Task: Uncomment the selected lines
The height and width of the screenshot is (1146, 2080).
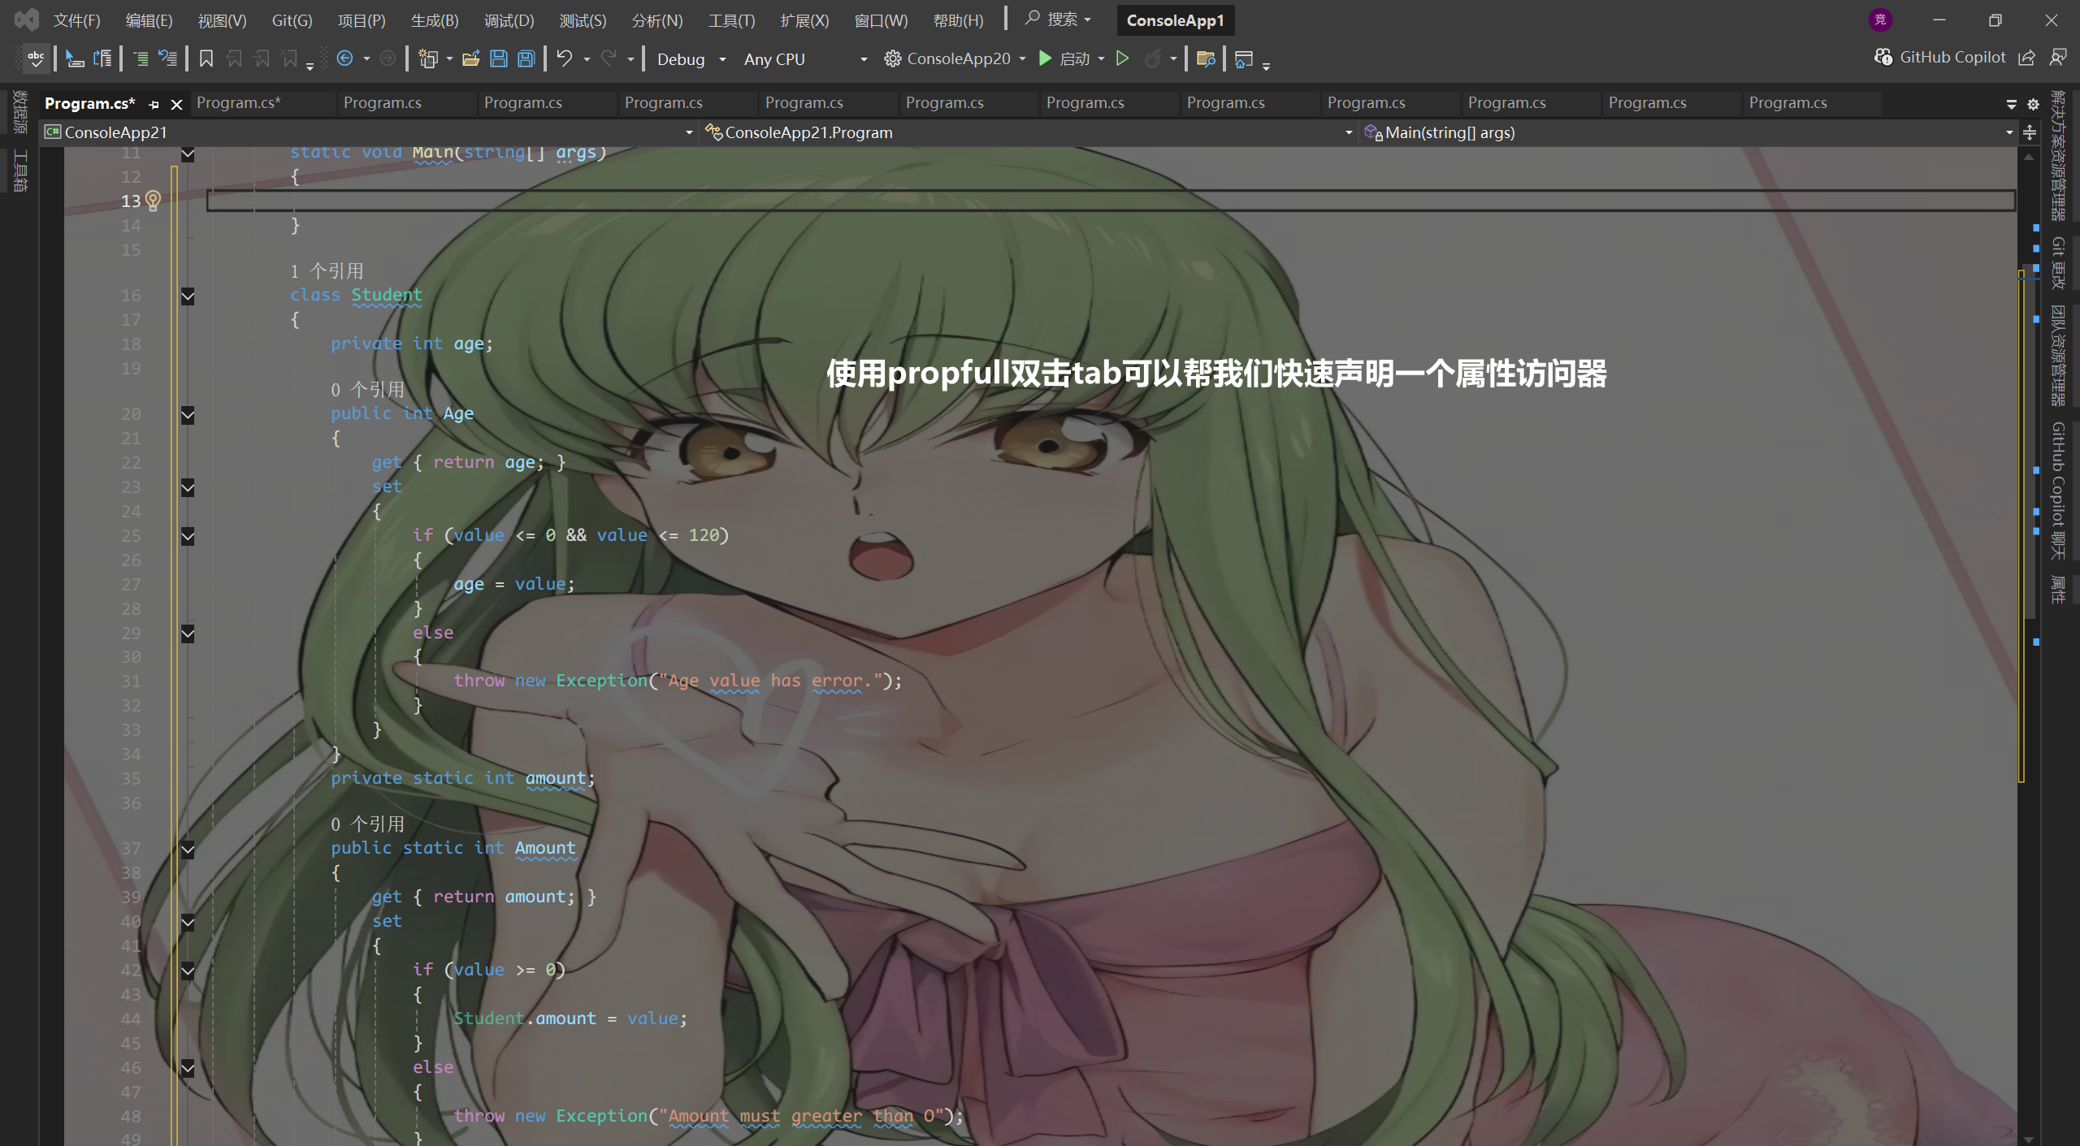Action: [x=168, y=58]
